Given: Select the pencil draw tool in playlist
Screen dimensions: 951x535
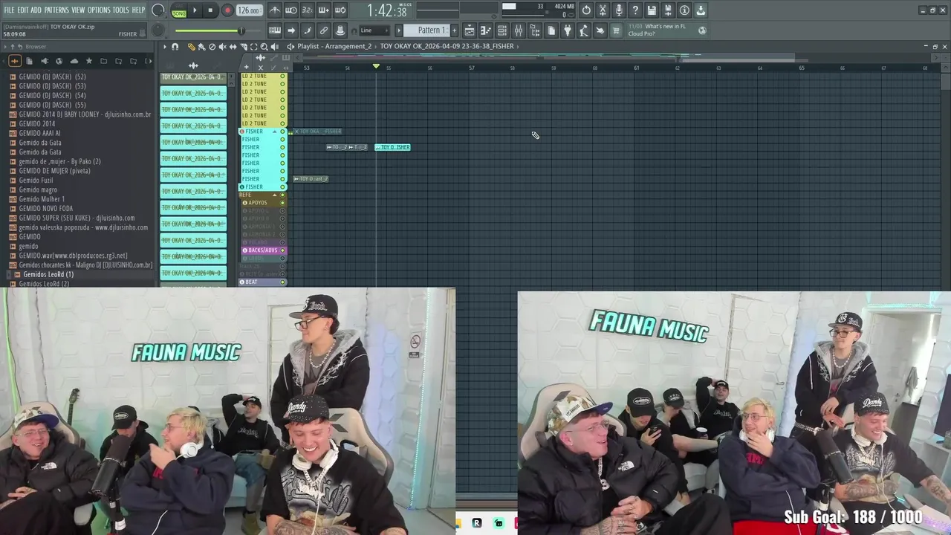Looking at the screenshot, I should [x=191, y=46].
